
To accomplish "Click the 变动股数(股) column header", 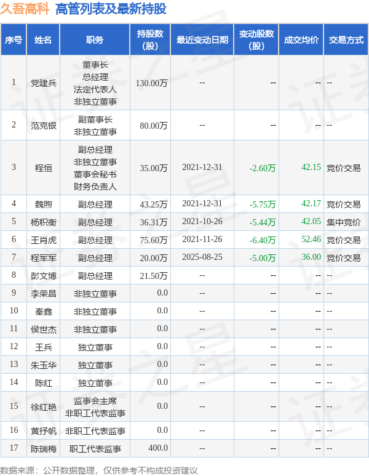I will (x=256, y=40).
